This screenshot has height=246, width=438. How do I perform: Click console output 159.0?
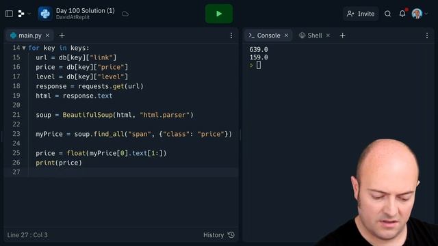[259, 57]
